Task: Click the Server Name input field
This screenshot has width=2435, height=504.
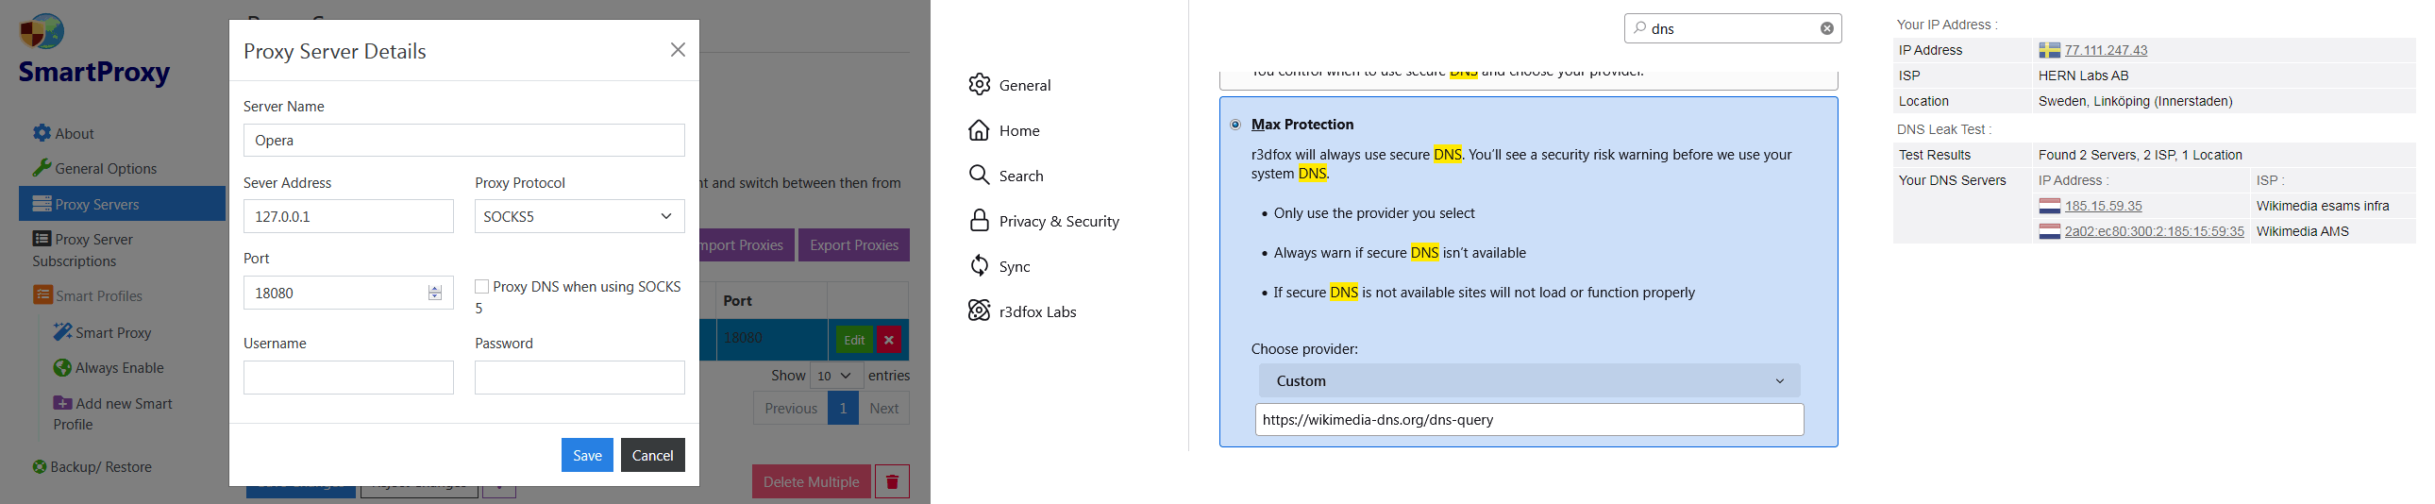Action: click(463, 140)
